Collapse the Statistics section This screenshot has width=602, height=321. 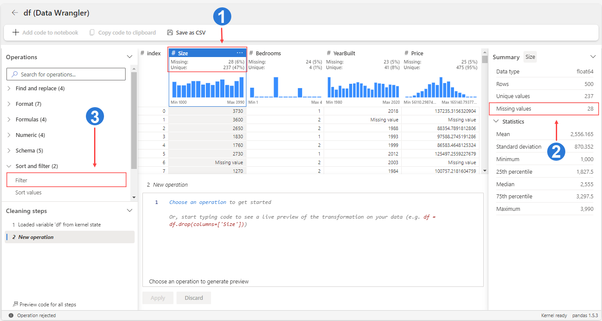click(x=496, y=121)
